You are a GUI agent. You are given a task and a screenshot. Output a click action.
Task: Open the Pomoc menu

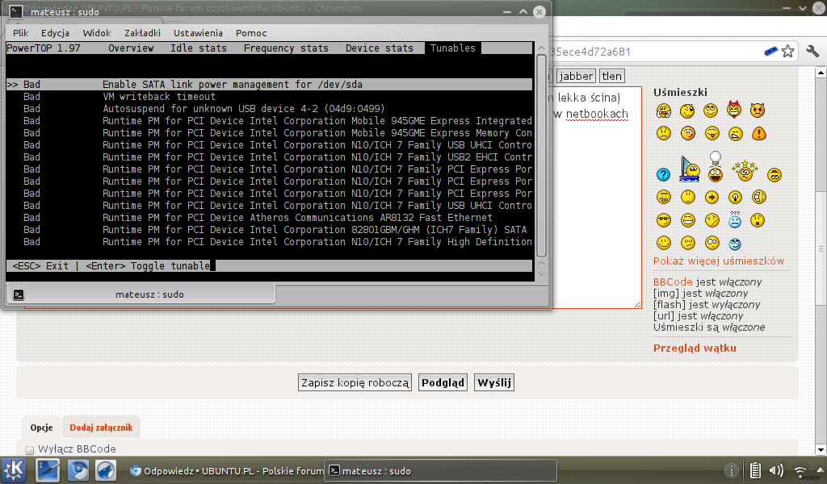click(x=251, y=32)
